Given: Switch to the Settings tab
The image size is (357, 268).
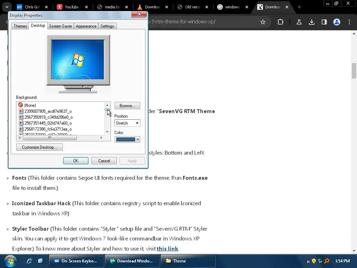Looking at the screenshot, I should [x=107, y=26].
